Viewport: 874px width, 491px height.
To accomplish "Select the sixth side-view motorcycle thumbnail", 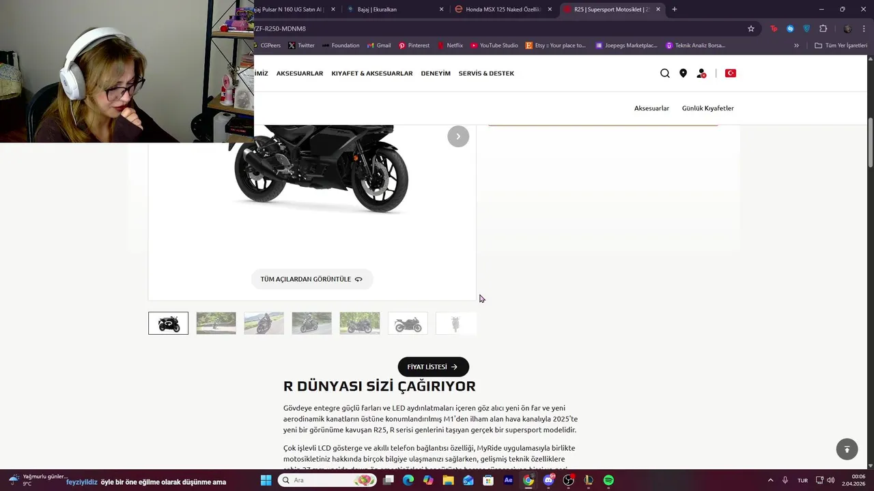I will (408, 323).
